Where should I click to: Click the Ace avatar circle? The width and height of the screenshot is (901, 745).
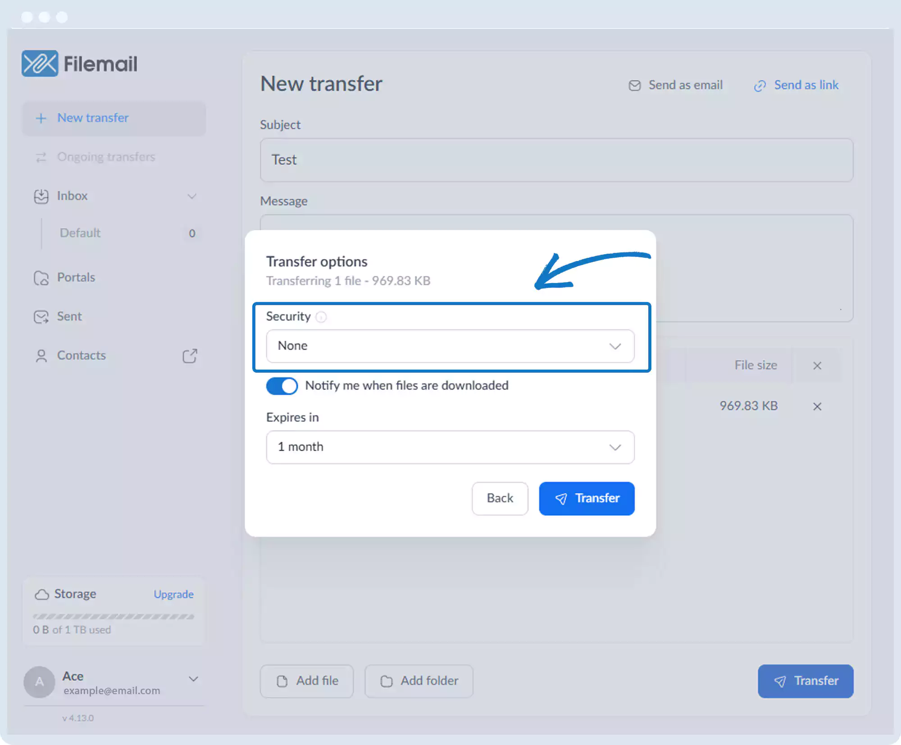[x=39, y=682]
